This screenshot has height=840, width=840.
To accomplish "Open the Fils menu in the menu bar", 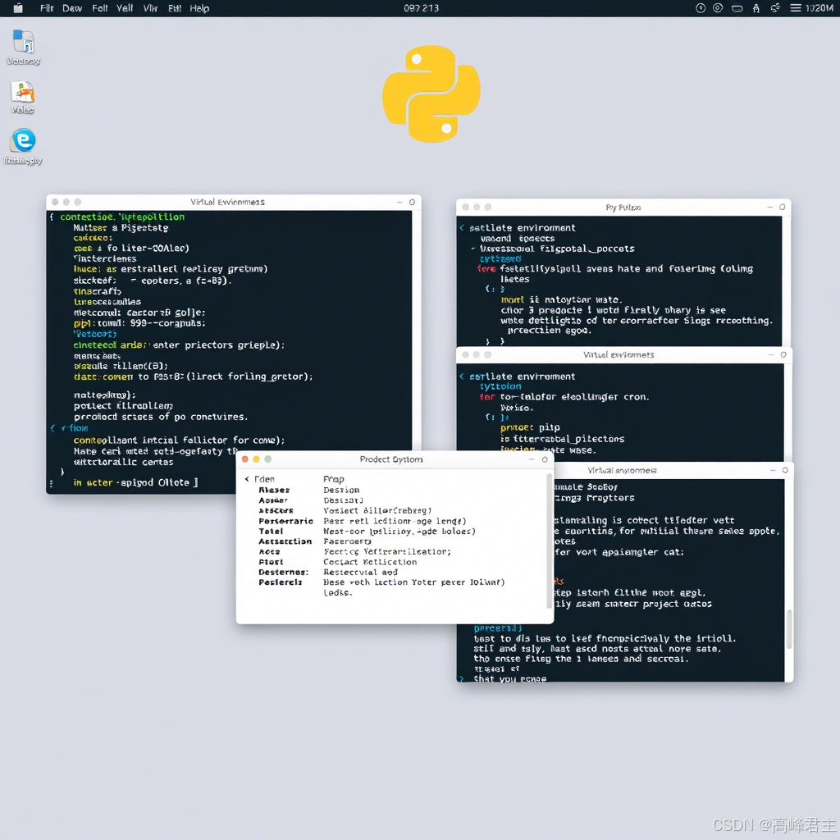I will 47,8.
